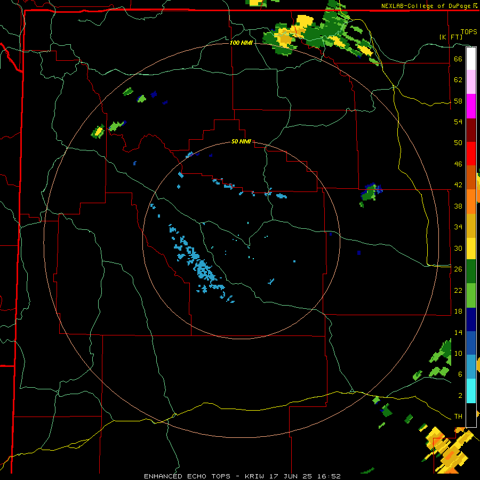
Task: Click the 100 NMI range ring label
Action: point(241,43)
